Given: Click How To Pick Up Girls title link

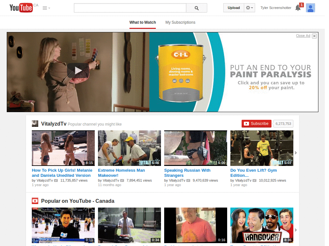Looking at the screenshot, I should click(62, 173).
